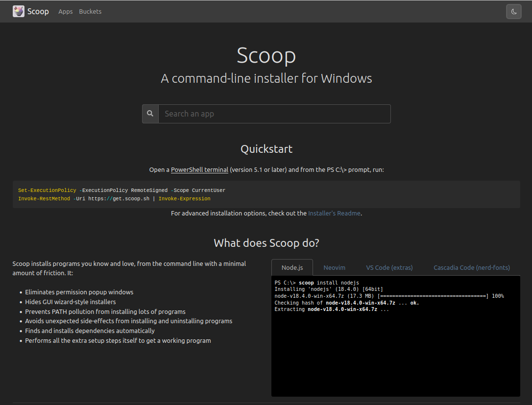Switch to the VS Code (extras) tab
Image resolution: width=532 pixels, height=405 pixels.
(x=389, y=267)
